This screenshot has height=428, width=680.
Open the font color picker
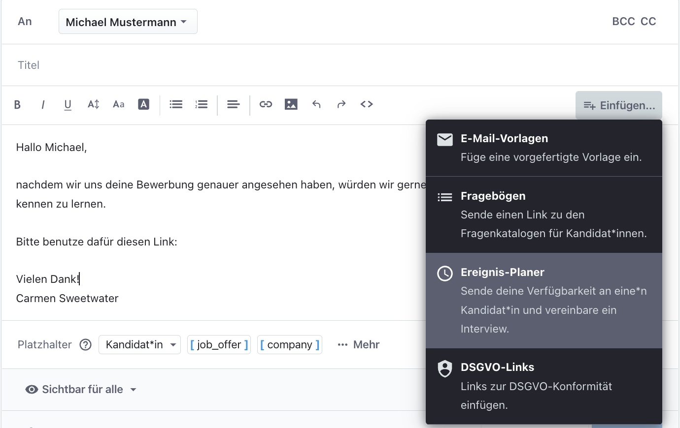143,104
